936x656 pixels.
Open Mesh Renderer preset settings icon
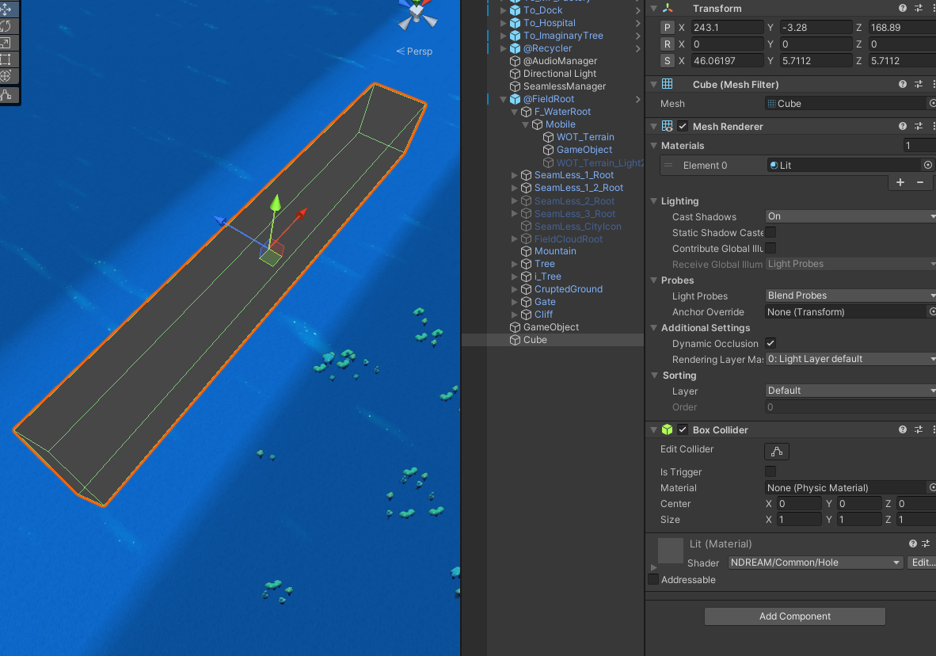click(919, 126)
